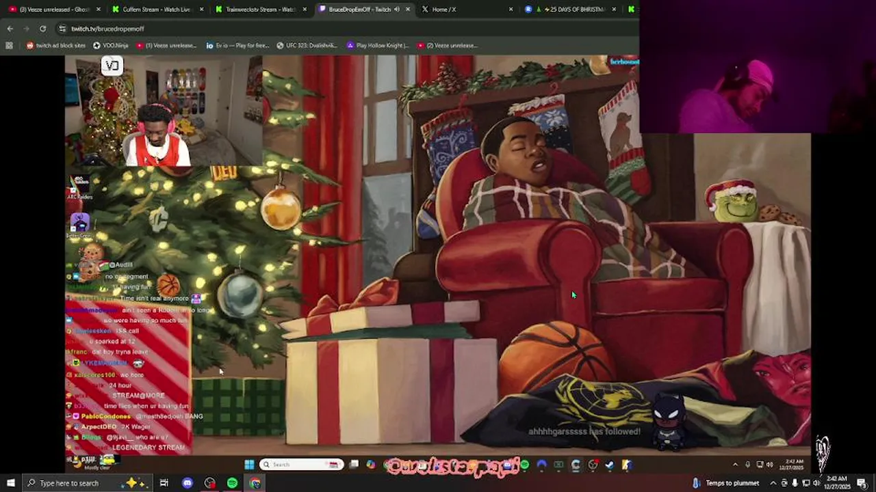Close the Veeze unreleased tab
Screen dimensions: 876x492
pyautogui.click(x=99, y=10)
